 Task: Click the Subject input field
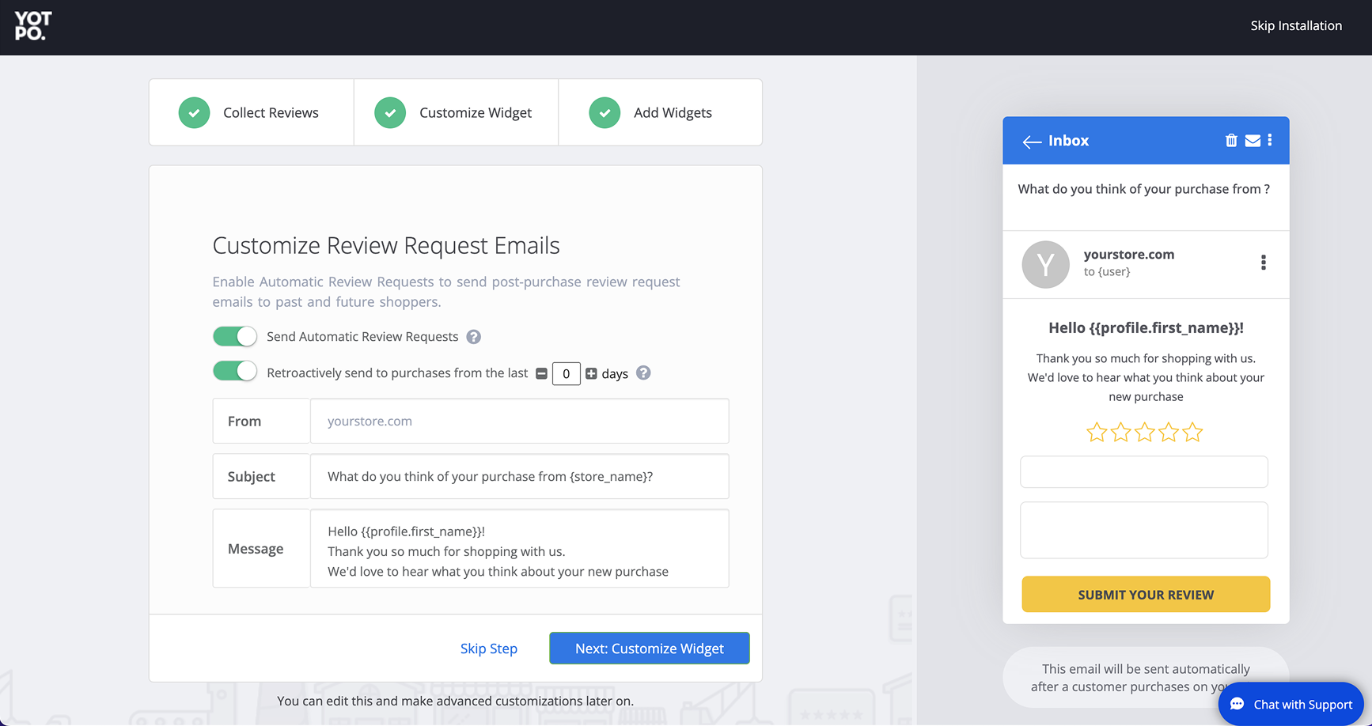coord(519,476)
